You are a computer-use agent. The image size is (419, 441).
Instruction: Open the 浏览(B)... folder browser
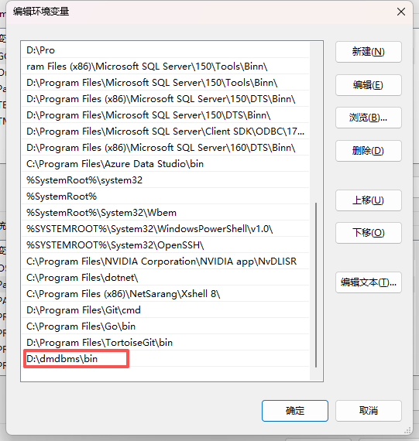(x=369, y=118)
